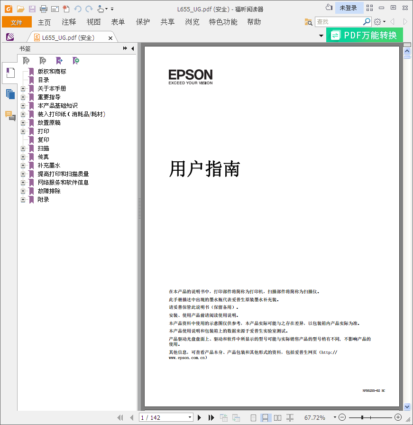
Task: Open the 版权和商标 bookmark
Action: click(x=52, y=71)
